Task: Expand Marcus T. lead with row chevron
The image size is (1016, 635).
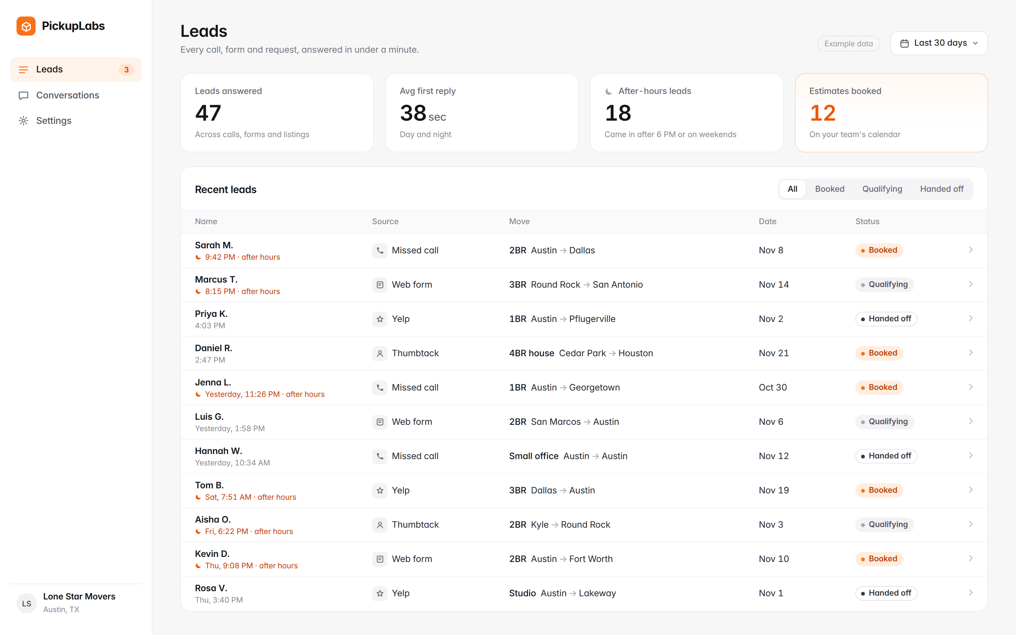Action: pos(971,284)
